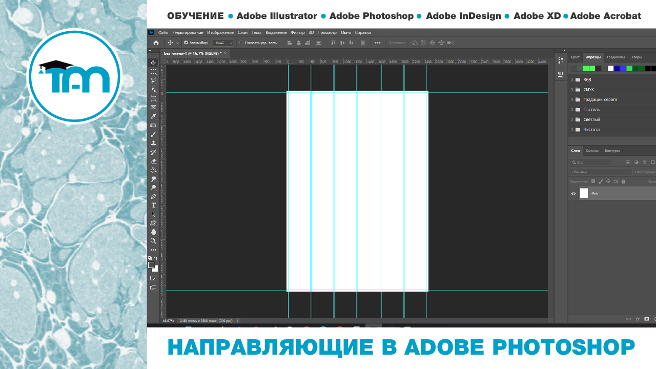
Task: Open the Фильтр menu
Action: (x=297, y=32)
